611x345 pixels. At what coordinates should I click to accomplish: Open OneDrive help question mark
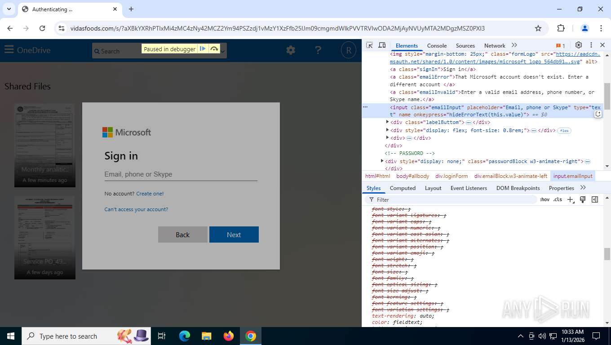tap(318, 50)
